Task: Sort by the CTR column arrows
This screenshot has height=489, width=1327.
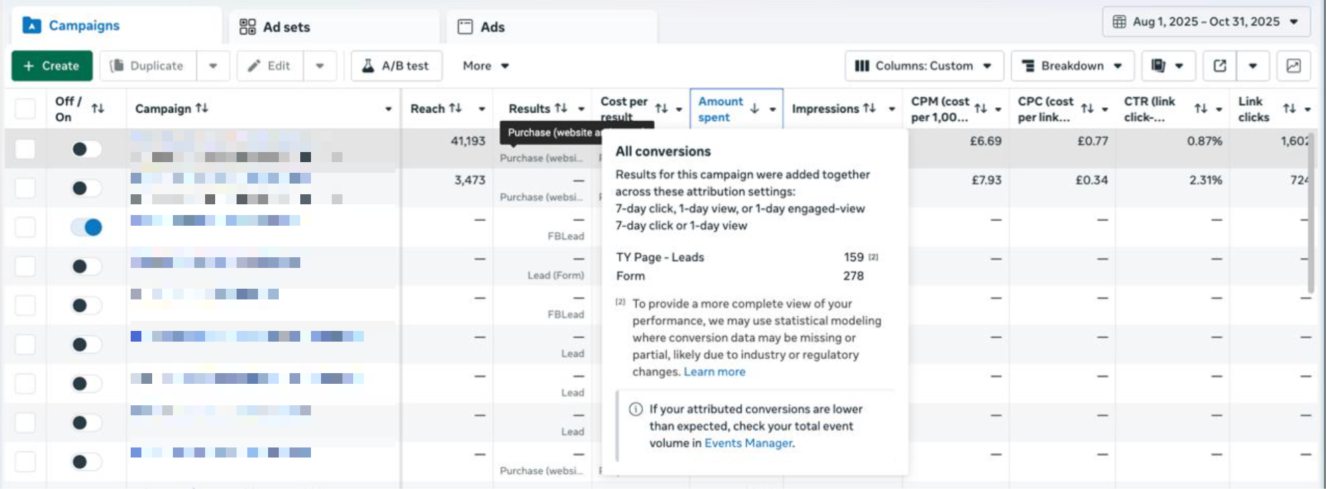Action: coord(1201,109)
